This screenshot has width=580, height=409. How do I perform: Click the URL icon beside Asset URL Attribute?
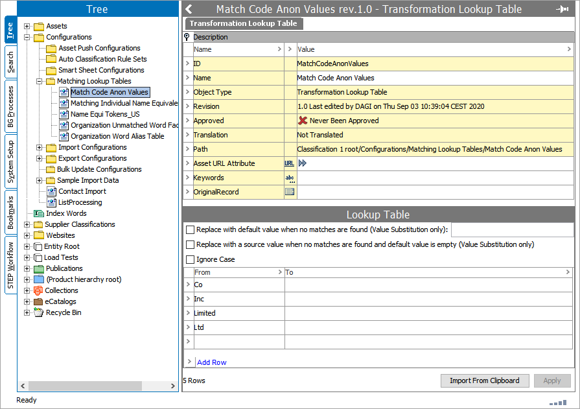pos(289,163)
